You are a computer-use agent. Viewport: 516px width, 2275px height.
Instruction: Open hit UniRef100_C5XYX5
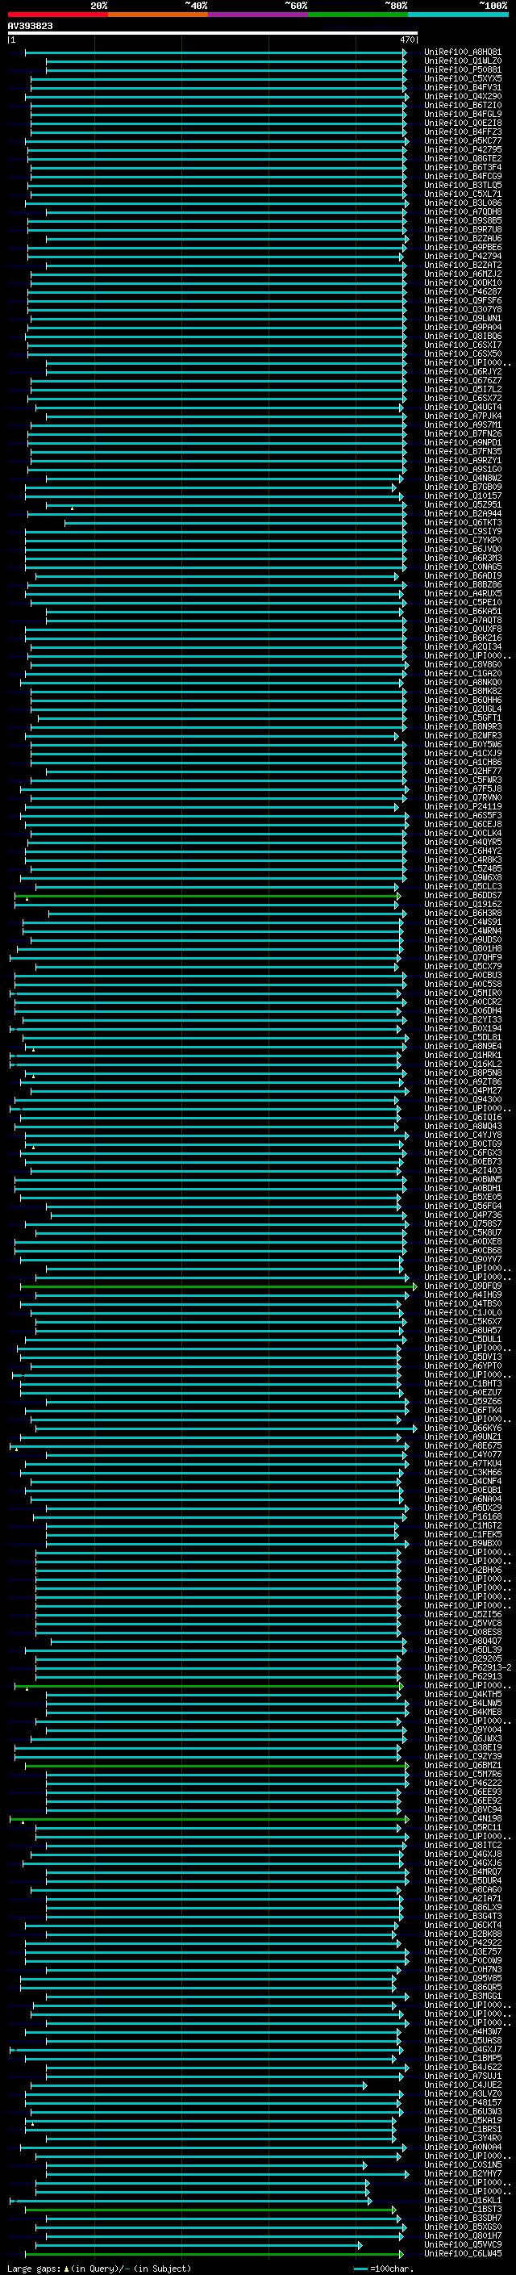coord(462,78)
